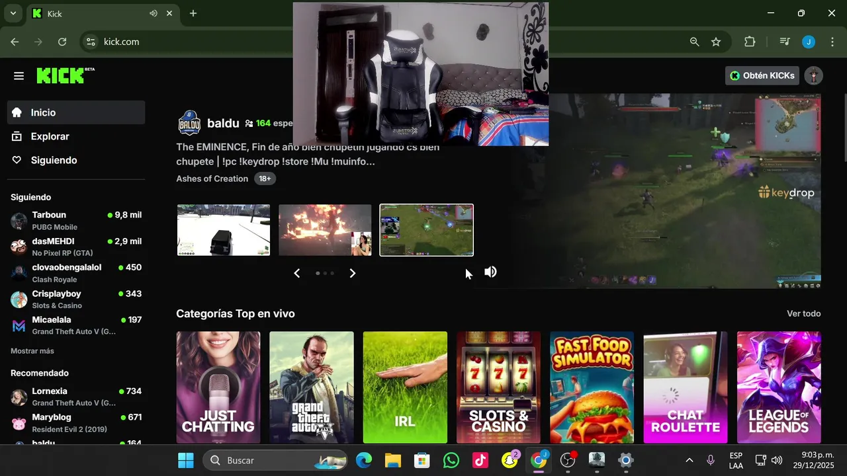Open TikTok from taskbar
847x476 pixels.
tap(480, 460)
